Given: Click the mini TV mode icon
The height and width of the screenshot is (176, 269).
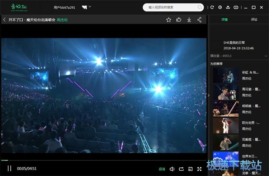Looking at the screenshot, I should 236,7.
